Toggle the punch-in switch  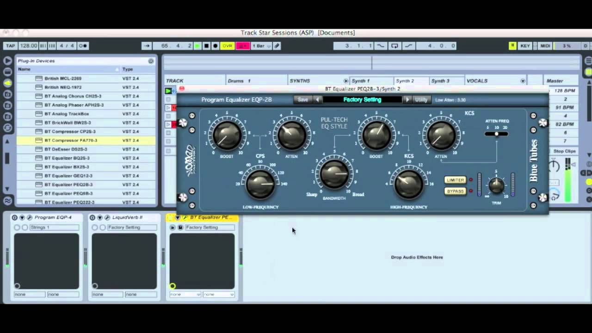(x=381, y=46)
